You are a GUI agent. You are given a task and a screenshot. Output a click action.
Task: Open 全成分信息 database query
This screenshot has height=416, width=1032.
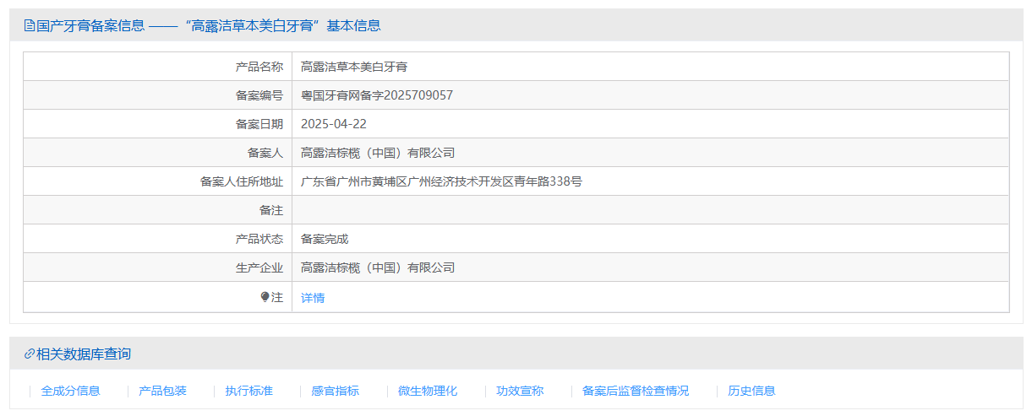coord(71,391)
